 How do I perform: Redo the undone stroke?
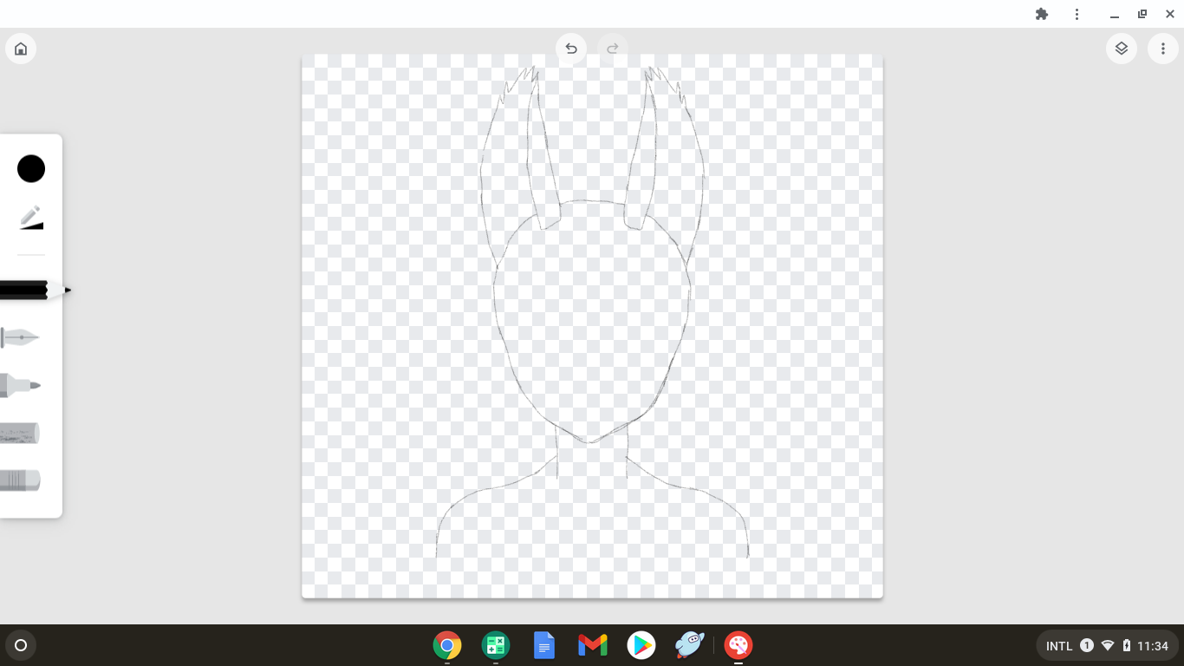pyautogui.click(x=613, y=49)
